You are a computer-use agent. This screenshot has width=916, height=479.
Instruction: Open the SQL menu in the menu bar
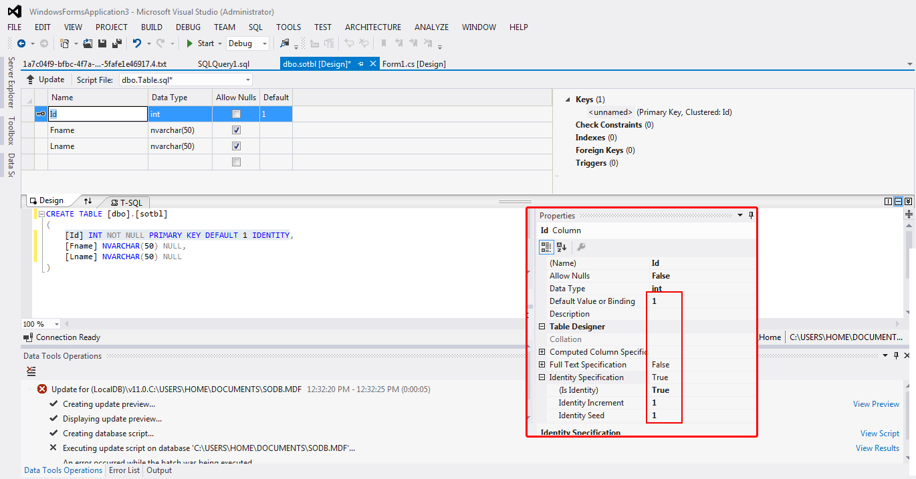pyautogui.click(x=255, y=27)
